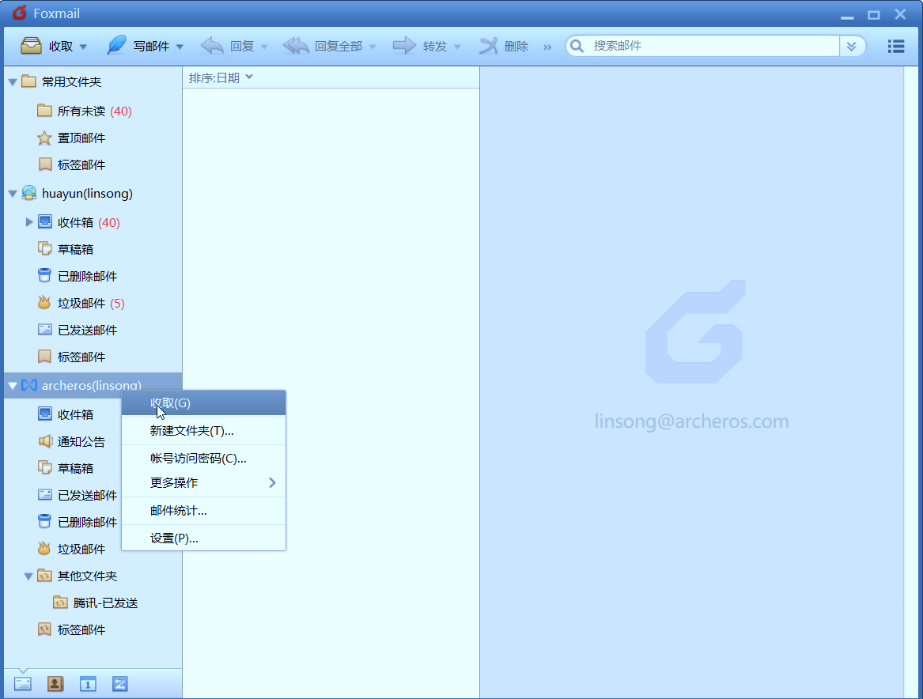
Task: Click the 回复 reply icon
Action: coord(212,46)
